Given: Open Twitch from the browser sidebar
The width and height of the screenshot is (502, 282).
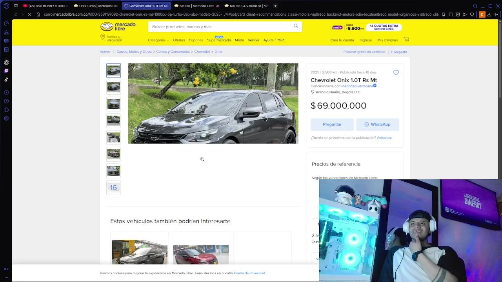Looking at the screenshot, I should coord(6,71).
